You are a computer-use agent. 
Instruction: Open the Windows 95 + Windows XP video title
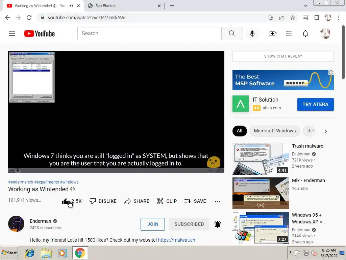pyautogui.click(x=308, y=218)
